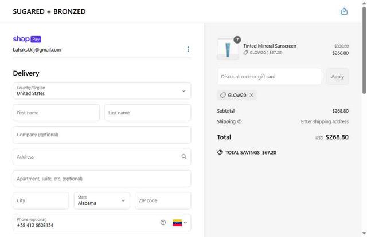Click the Address input field
367x237 pixels.
(x=102, y=157)
